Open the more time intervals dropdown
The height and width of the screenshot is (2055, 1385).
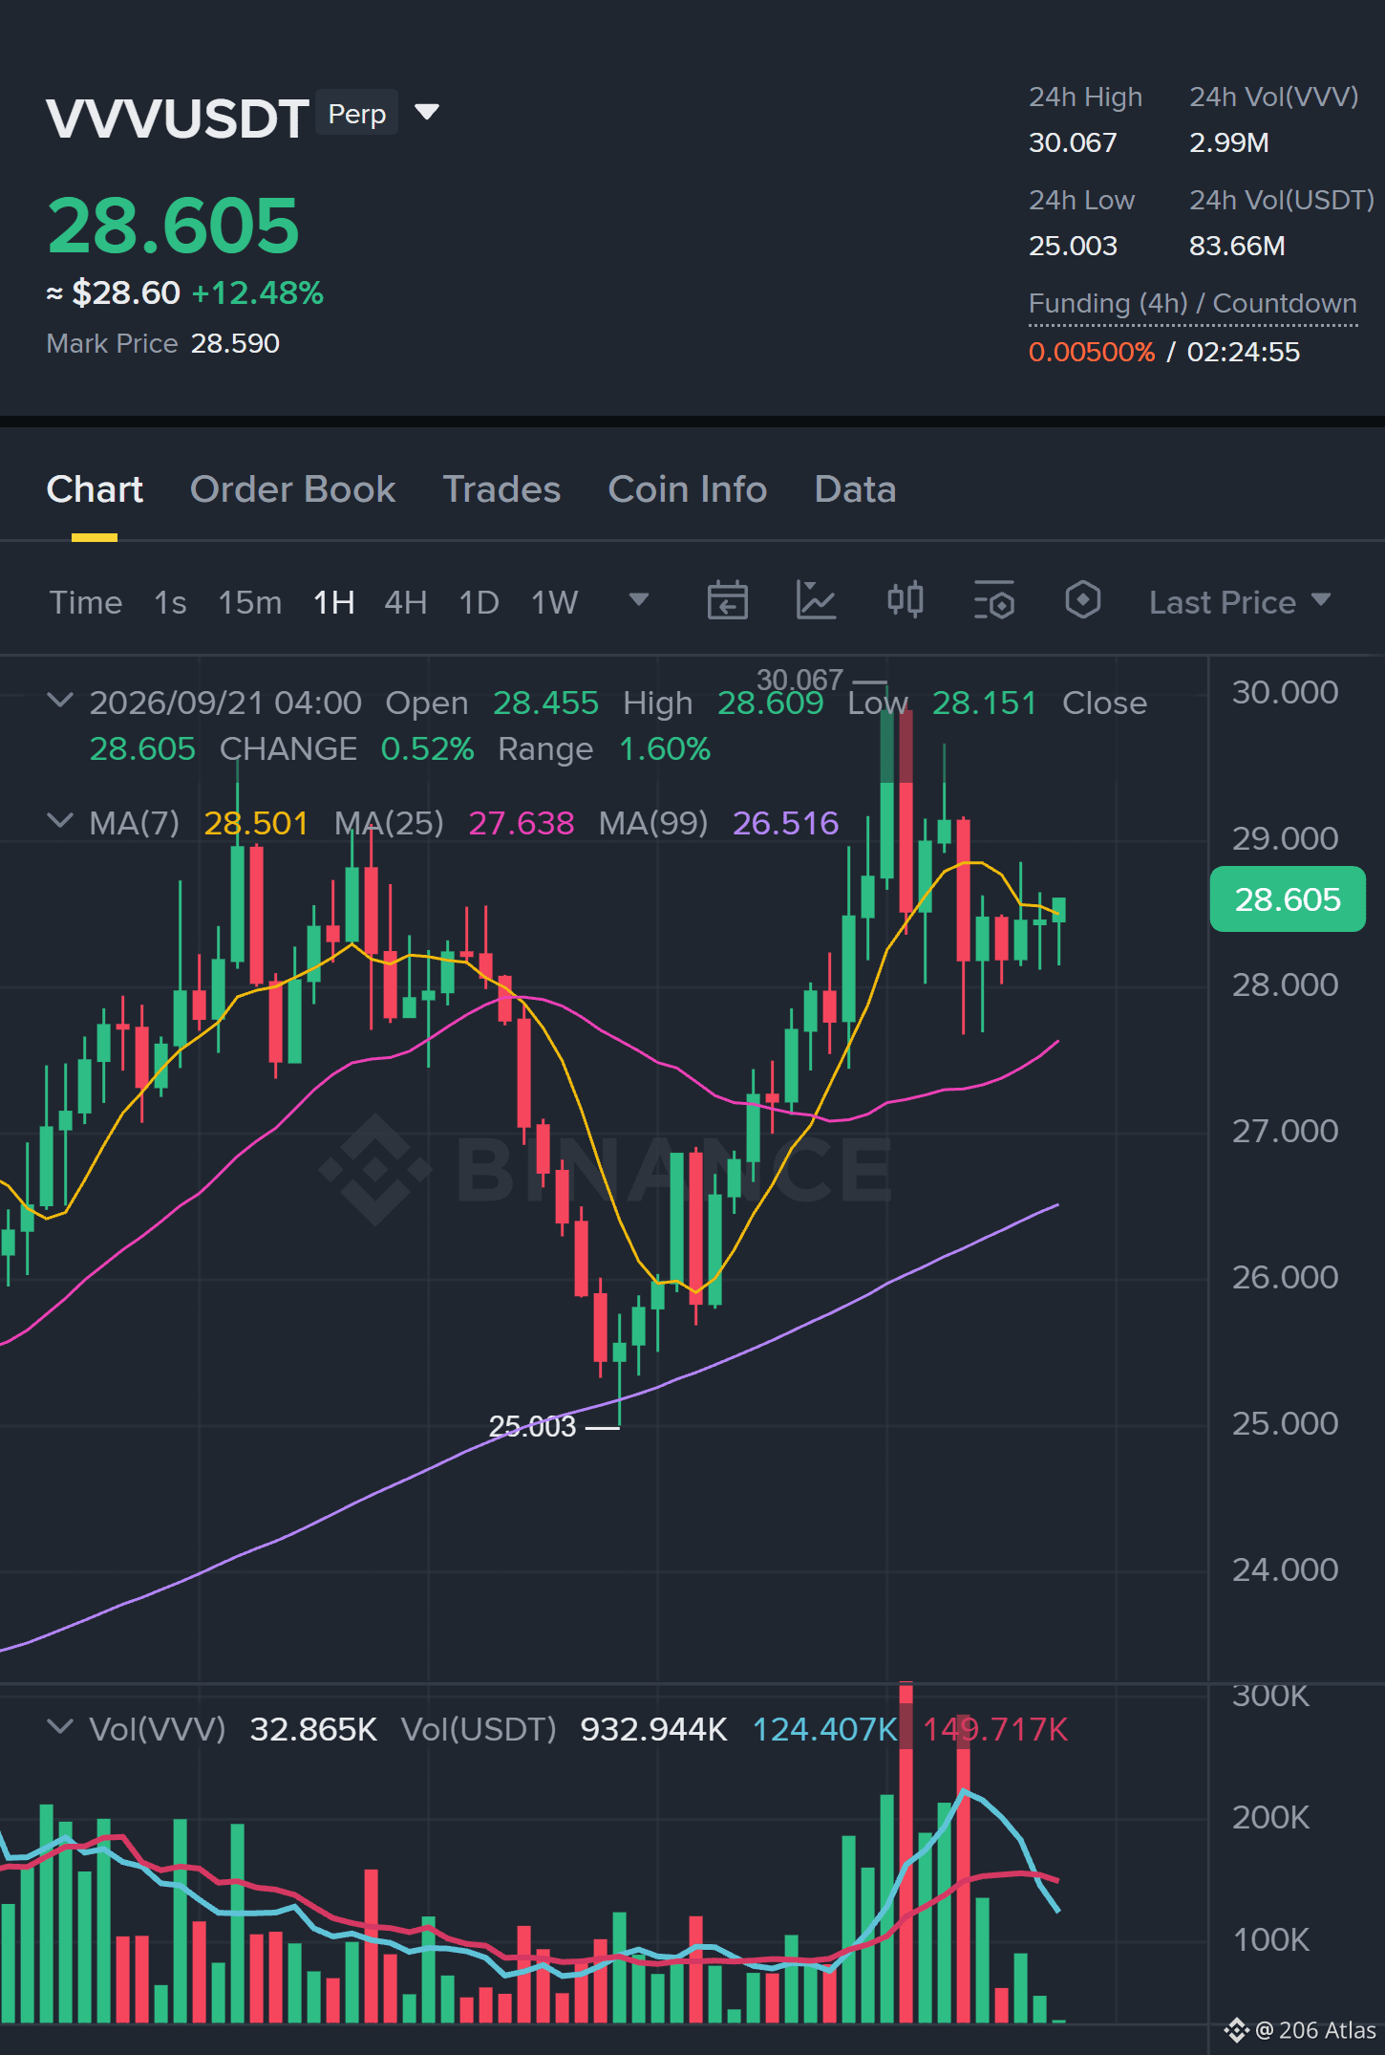click(x=639, y=600)
